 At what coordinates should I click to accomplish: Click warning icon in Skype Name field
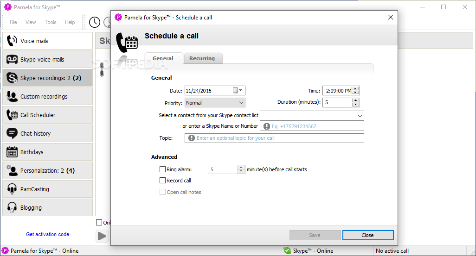[x=267, y=126]
